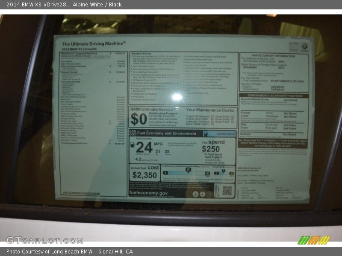The height and width of the screenshot is (256, 342).
Task: Click the circular agency seals beside fueleconomy.gov
Action: click(202, 194)
